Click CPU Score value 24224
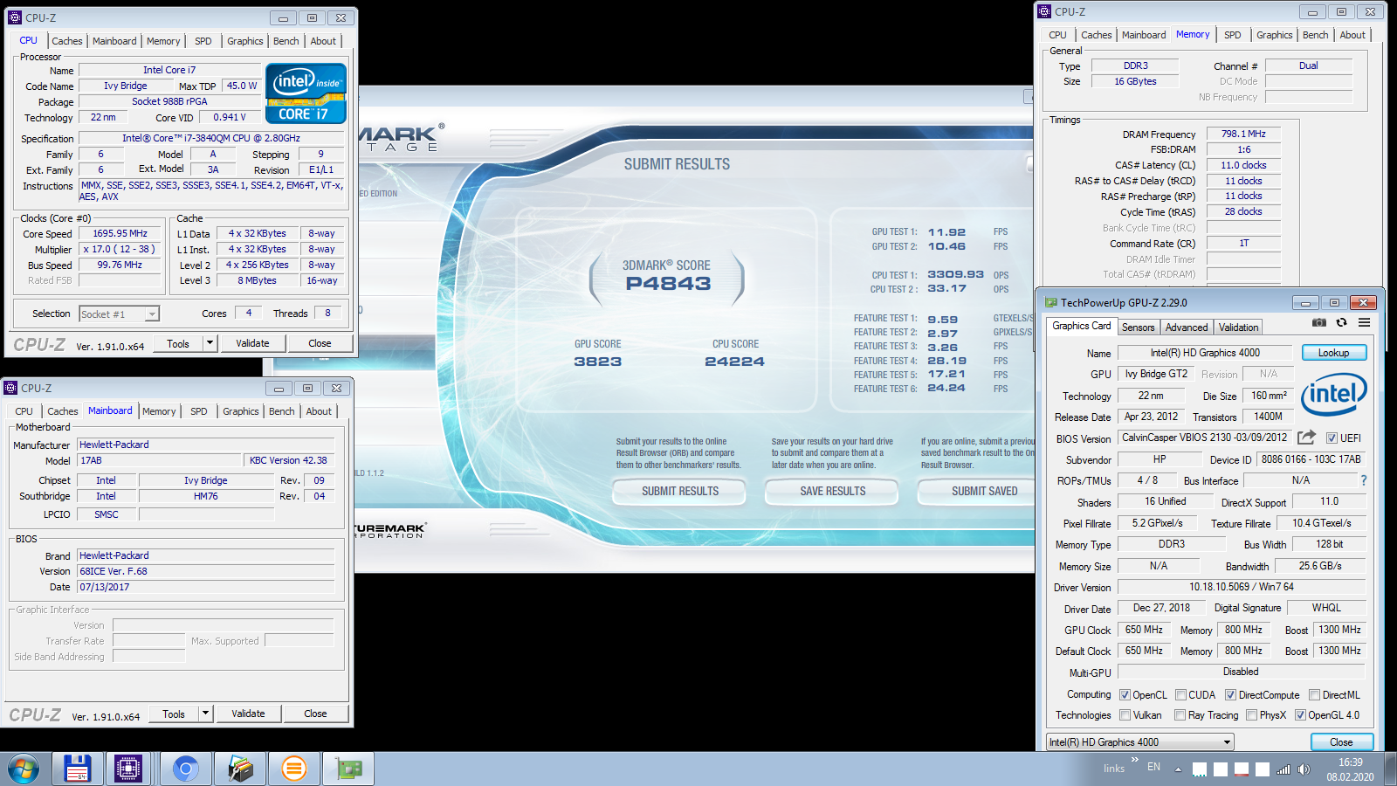The width and height of the screenshot is (1397, 786). click(734, 362)
